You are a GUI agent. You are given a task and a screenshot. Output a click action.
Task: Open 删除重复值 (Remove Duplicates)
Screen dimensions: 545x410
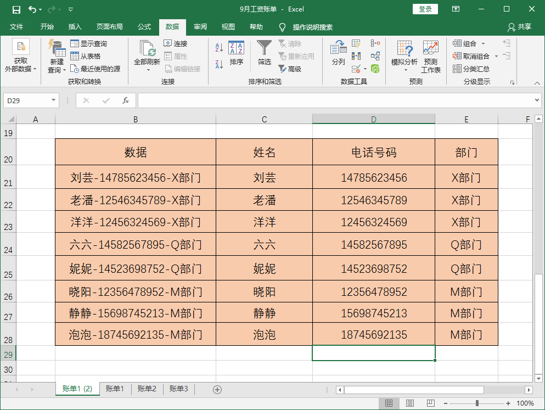(356, 55)
